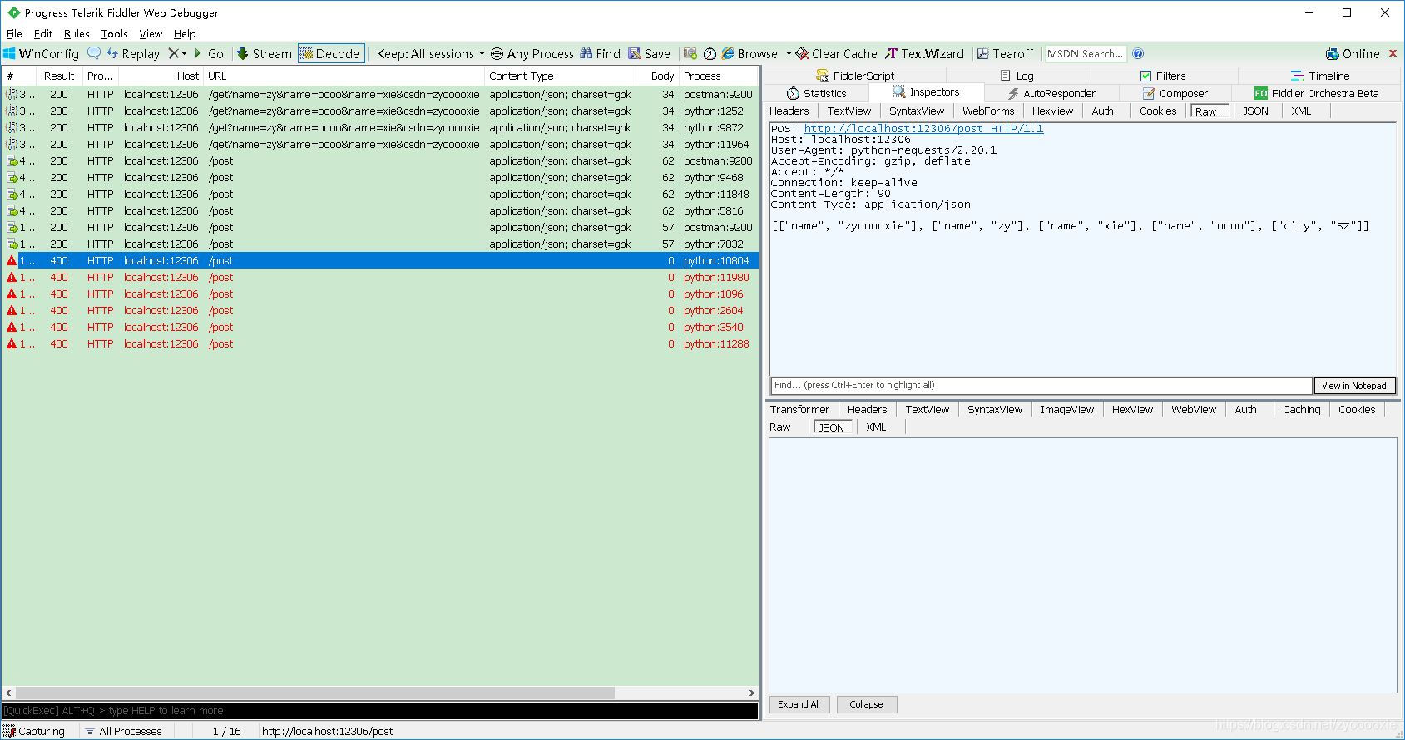Open the View menu
The width and height of the screenshot is (1405, 740).
(151, 34)
